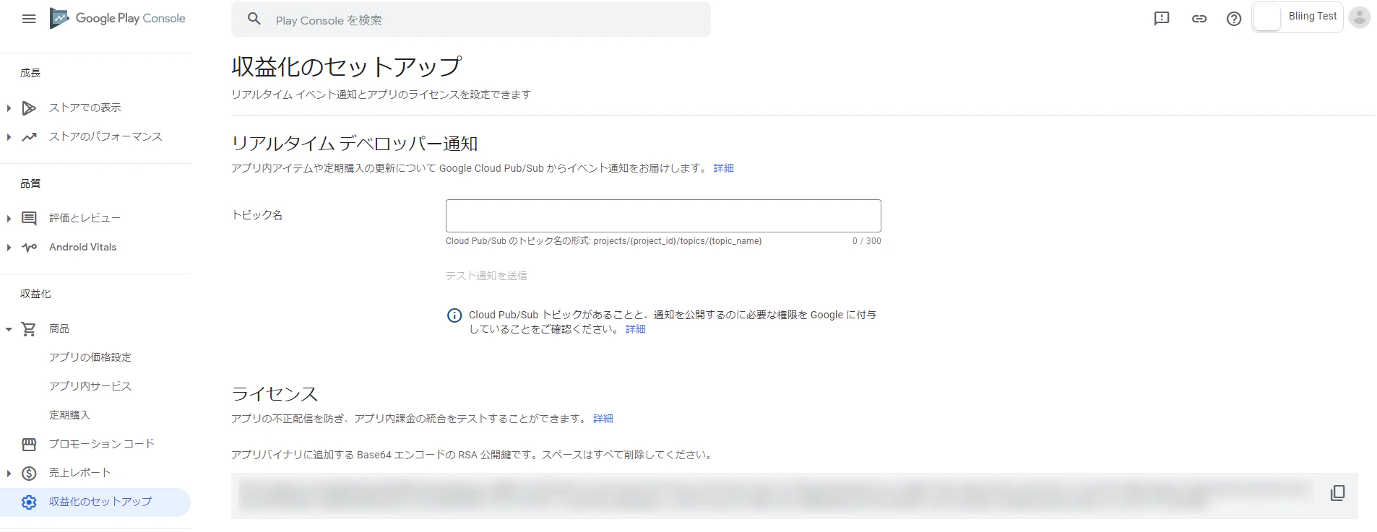Open アプリの価格設定 menu item

point(90,357)
